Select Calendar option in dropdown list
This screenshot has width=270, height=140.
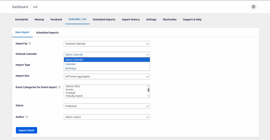click(x=71, y=64)
